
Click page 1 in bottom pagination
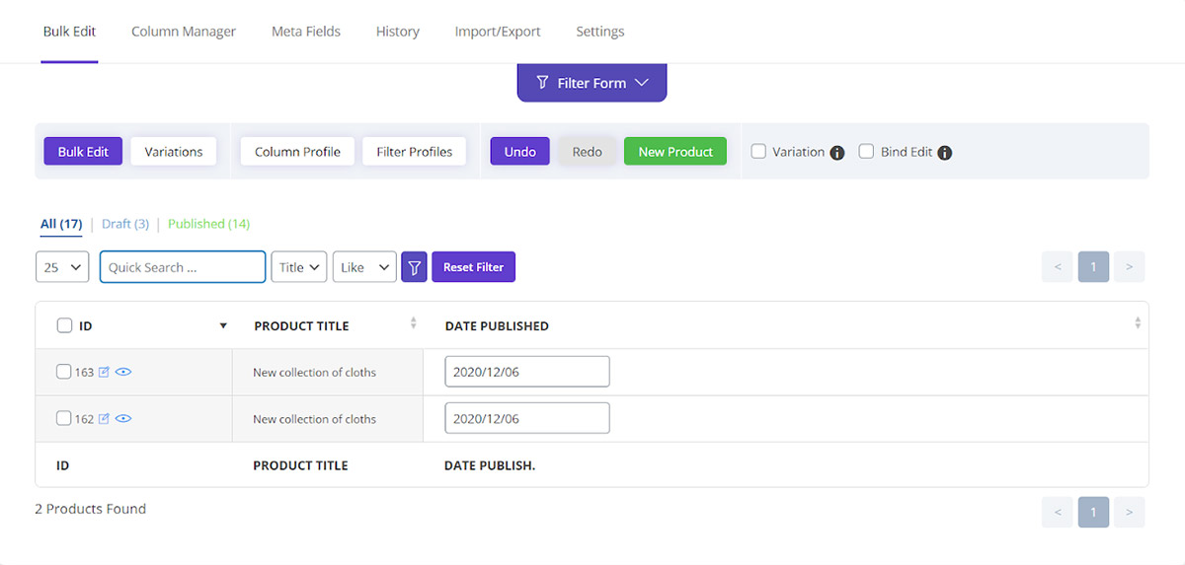[1093, 512]
